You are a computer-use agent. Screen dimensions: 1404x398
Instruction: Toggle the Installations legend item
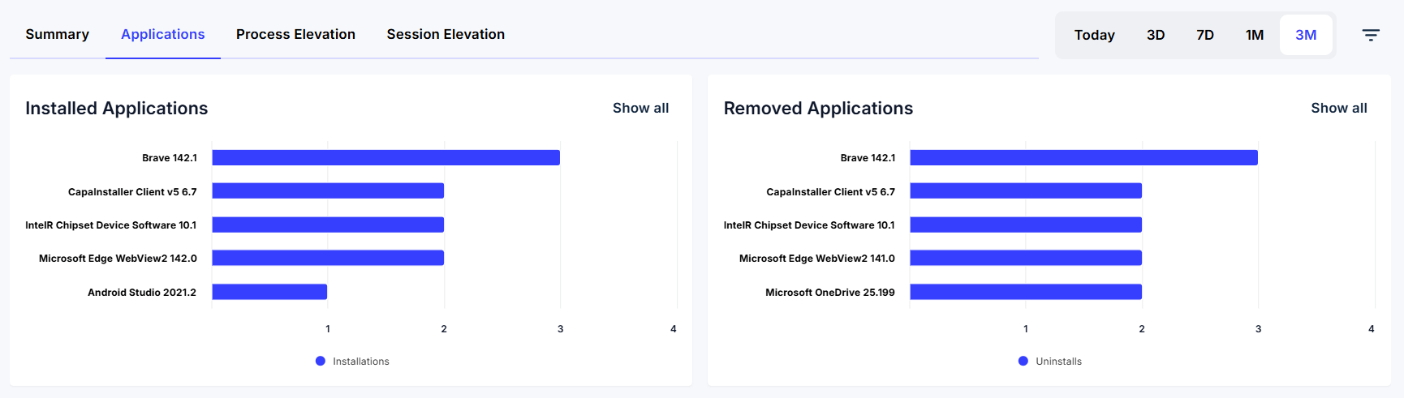352,362
